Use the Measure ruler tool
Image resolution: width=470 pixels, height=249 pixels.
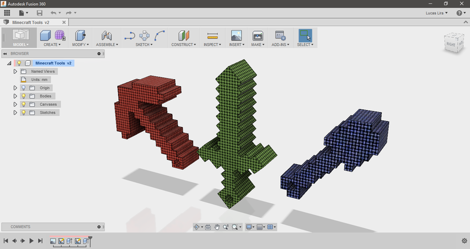pyautogui.click(x=212, y=36)
